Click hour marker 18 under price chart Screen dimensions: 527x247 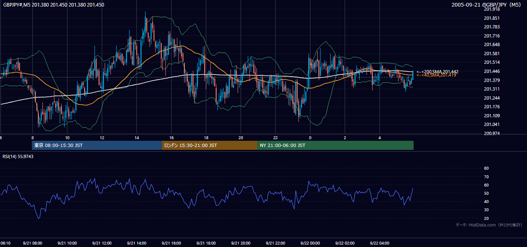click(206, 138)
